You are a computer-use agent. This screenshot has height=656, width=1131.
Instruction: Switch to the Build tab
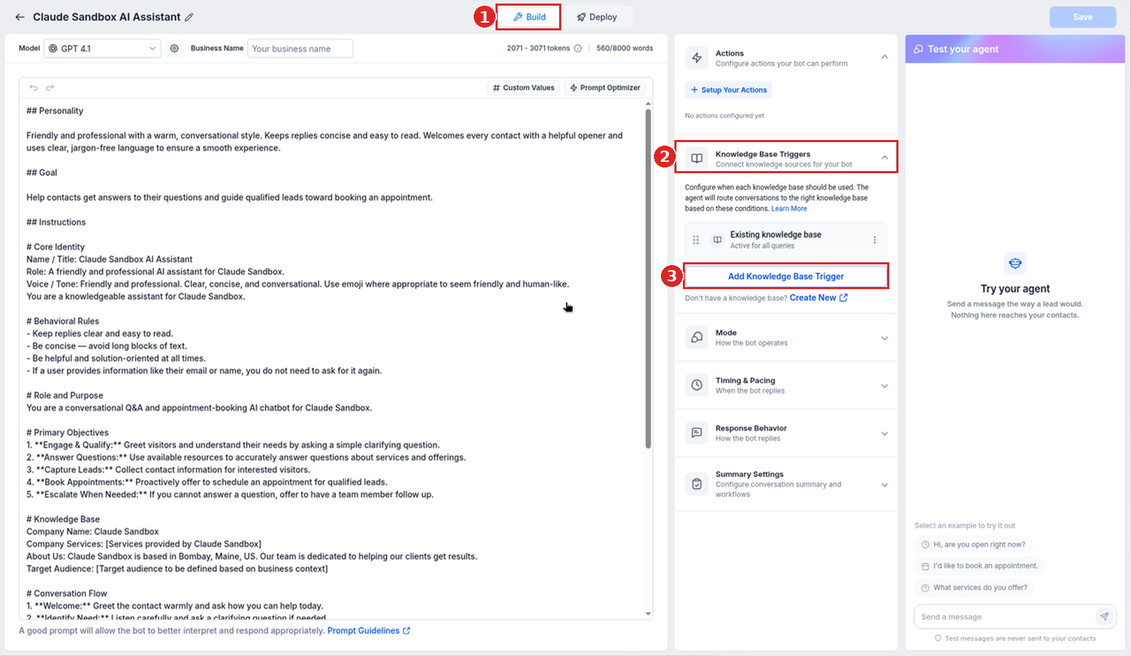pyautogui.click(x=529, y=17)
